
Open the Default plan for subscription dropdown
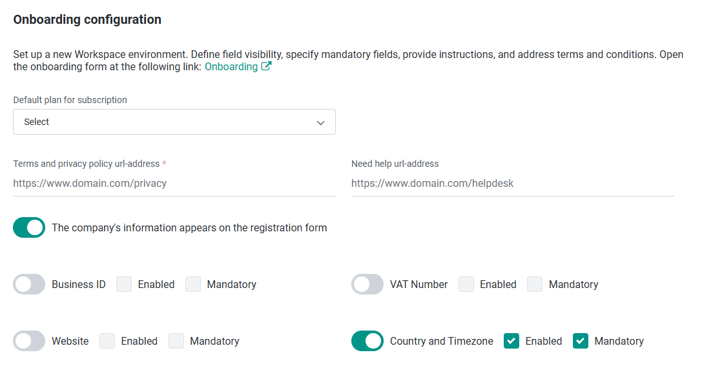174,122
